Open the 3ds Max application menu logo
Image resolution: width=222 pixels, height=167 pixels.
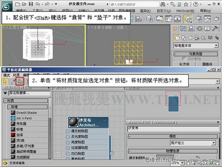7,6
